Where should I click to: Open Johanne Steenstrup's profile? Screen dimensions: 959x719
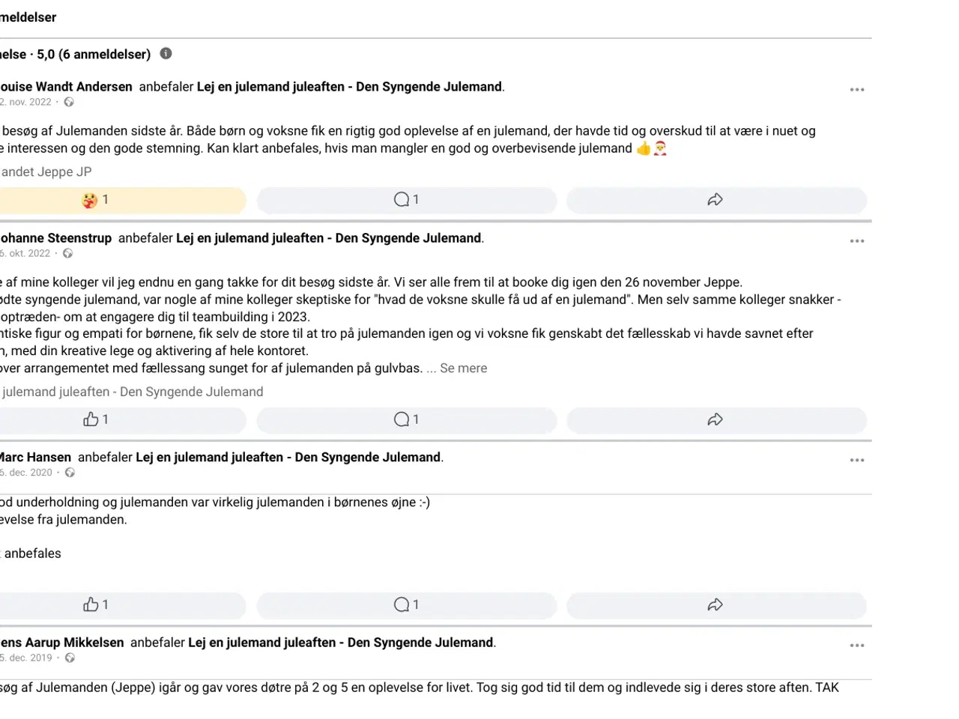coord(55,238)
